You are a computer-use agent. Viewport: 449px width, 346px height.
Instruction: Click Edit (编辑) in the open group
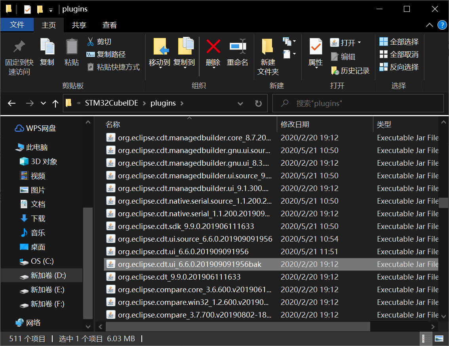343,57
